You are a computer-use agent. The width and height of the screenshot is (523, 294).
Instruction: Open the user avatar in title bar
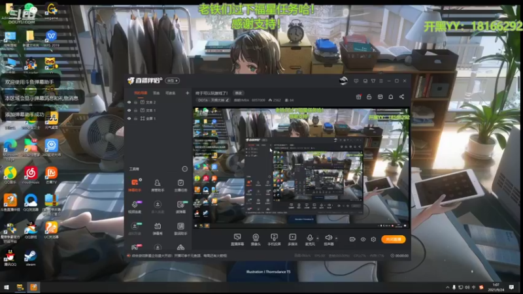coord(343,80)
